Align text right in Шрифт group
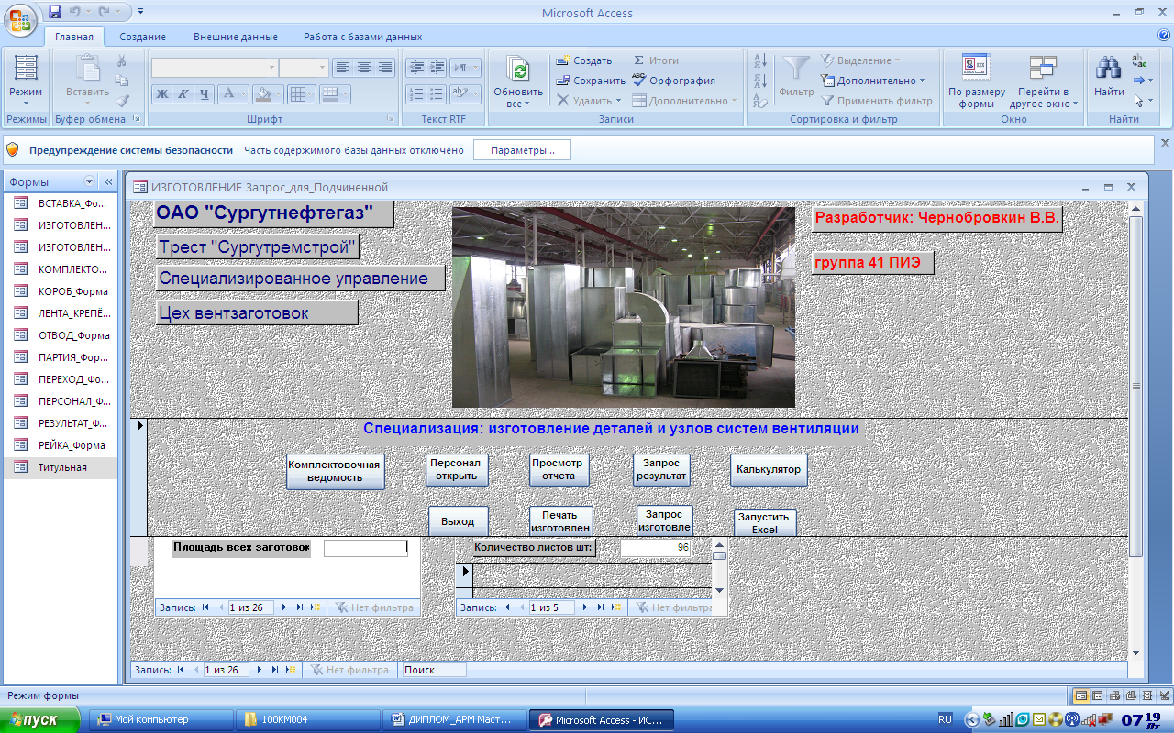Viewport: 1174px width, 733px height. point(385,68)
